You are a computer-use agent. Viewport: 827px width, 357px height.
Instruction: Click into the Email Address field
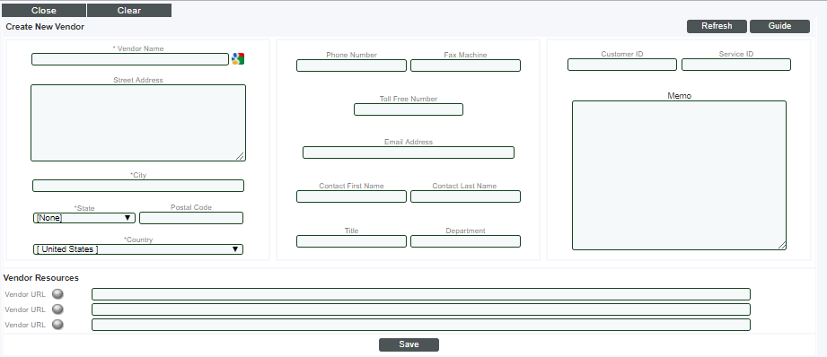click(x=409, y=152)
